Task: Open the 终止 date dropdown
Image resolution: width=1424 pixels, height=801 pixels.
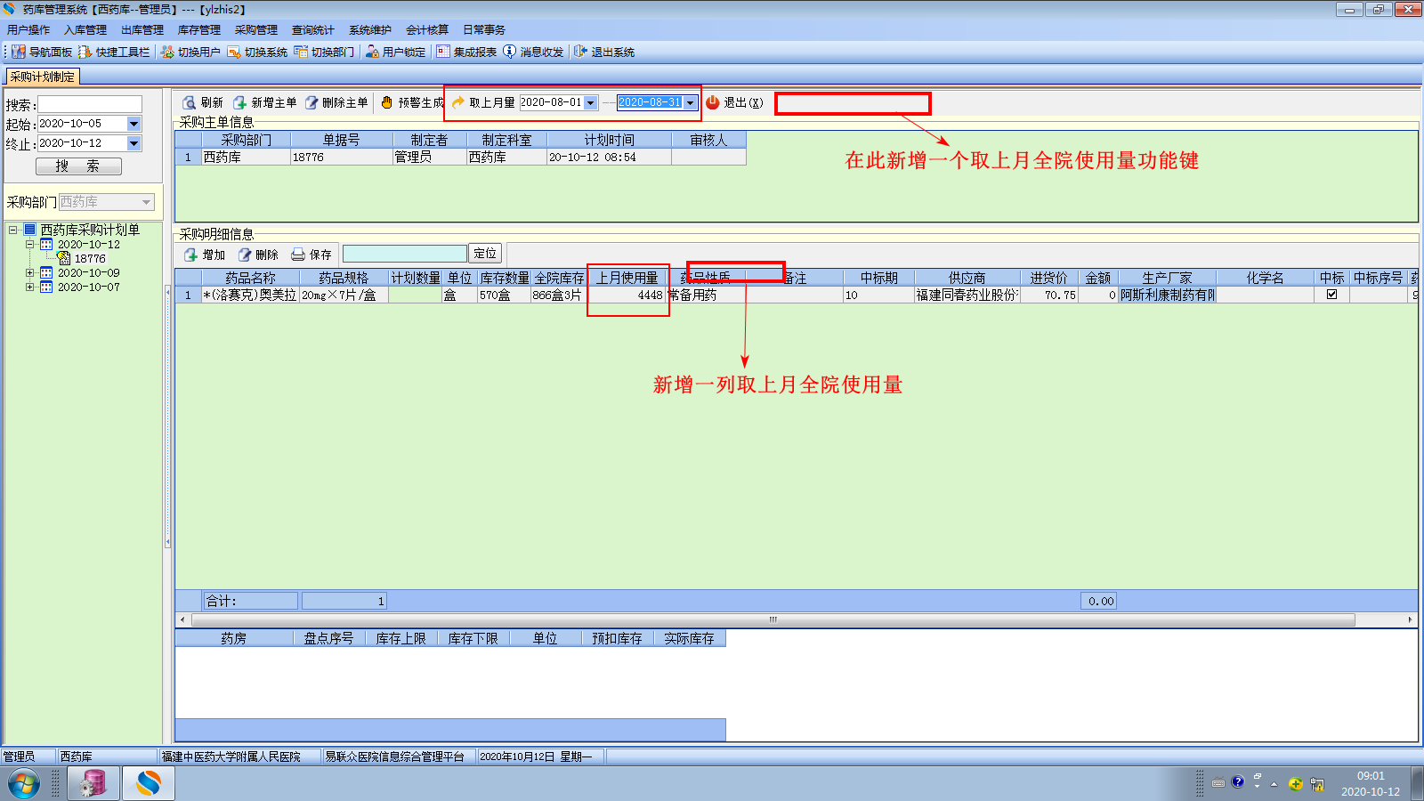Action: pyautogui.click(x=133, y=143)
